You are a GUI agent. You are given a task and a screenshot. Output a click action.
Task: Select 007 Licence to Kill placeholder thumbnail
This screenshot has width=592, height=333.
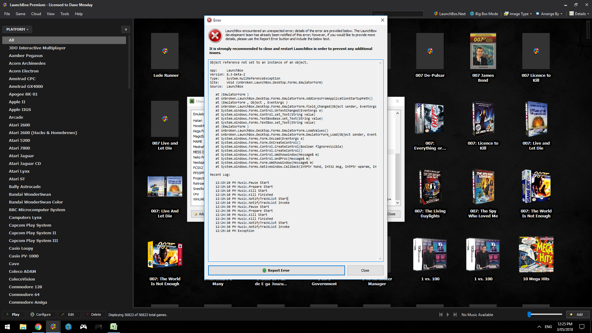[536, 51]
